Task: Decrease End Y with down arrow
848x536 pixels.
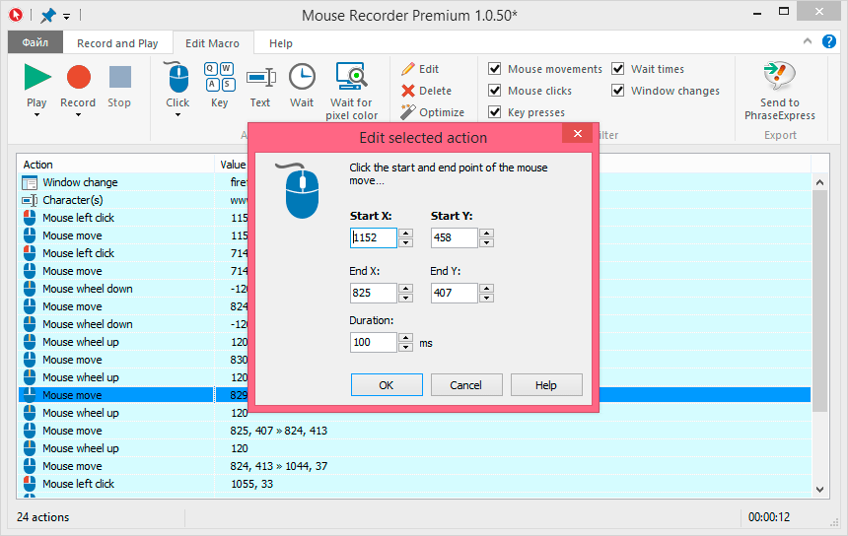Action: 487,298
